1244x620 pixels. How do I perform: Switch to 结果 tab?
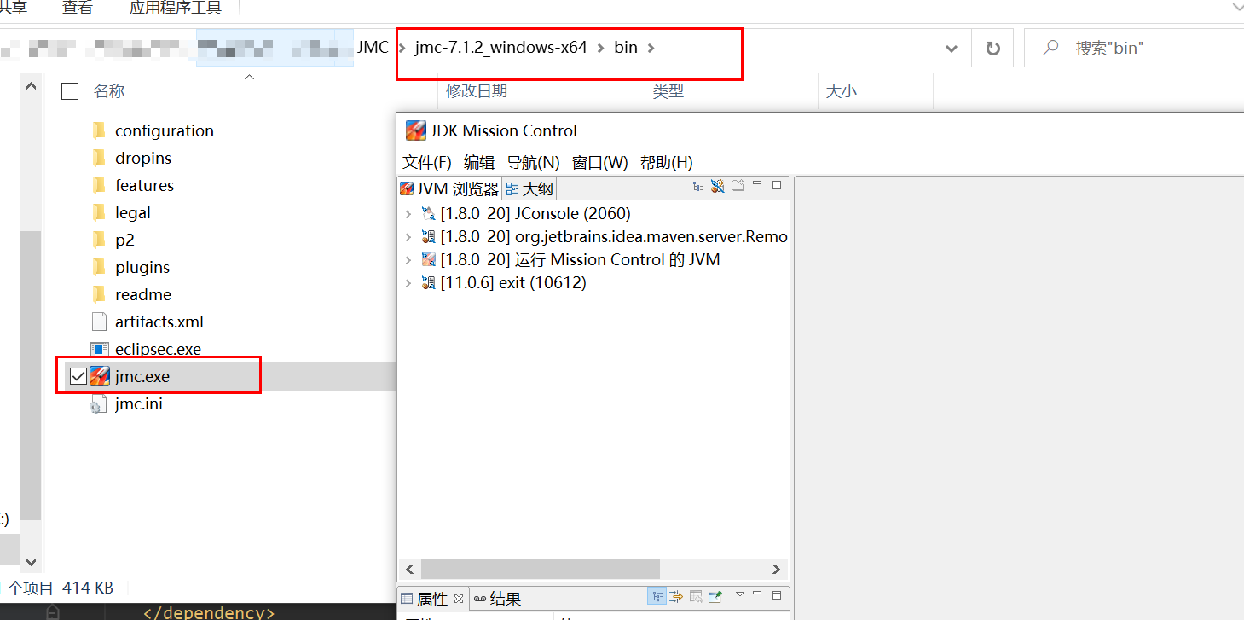pos(497,599)
